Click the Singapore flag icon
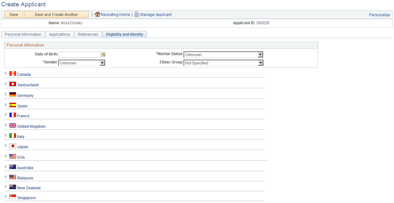 pos(12,197)
